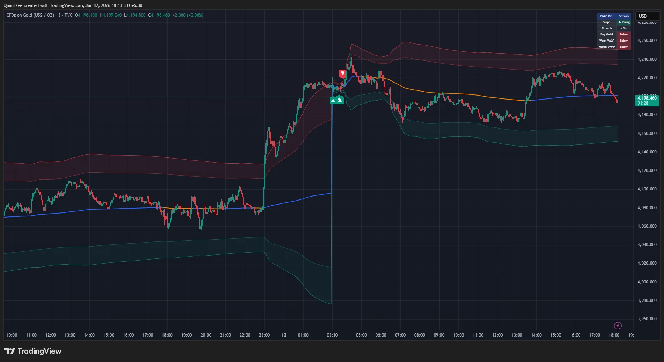Image resolution: width=664 pixels, height=362 pixels.
Task: Click the 'Below' cell next to Week VWAP
Action: (624, 41)
